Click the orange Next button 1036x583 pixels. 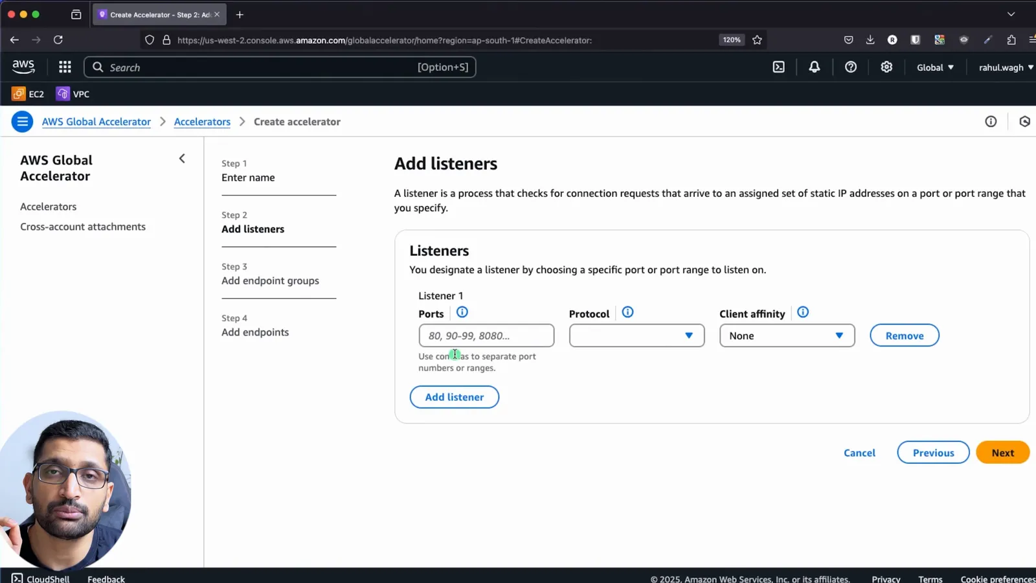[1003, 453]
